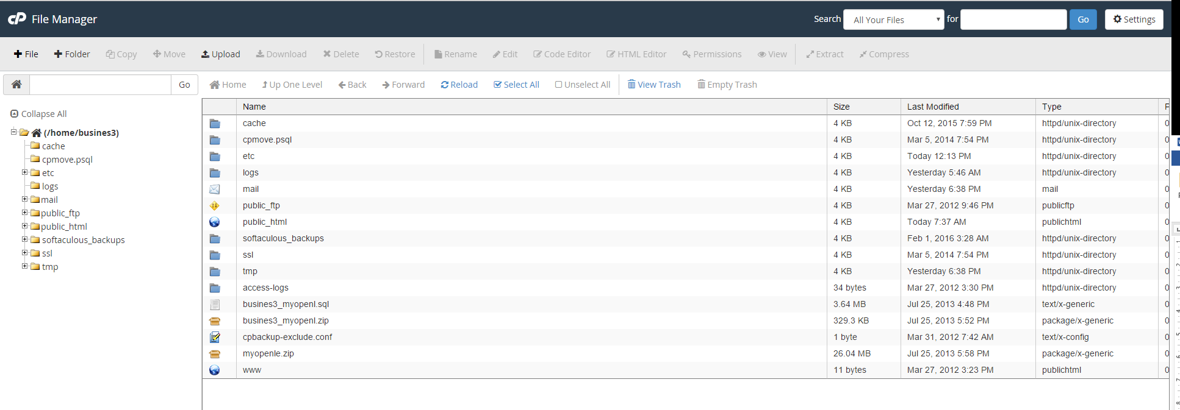Expand the public_ftp tree node
The height and width of the screenshot is (410, 1180).
coord(25,213)
